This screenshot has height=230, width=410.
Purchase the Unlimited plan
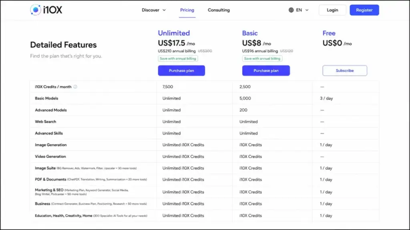(x=181, y=71)
